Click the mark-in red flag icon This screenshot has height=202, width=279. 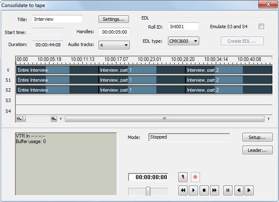tap(183, 177)
